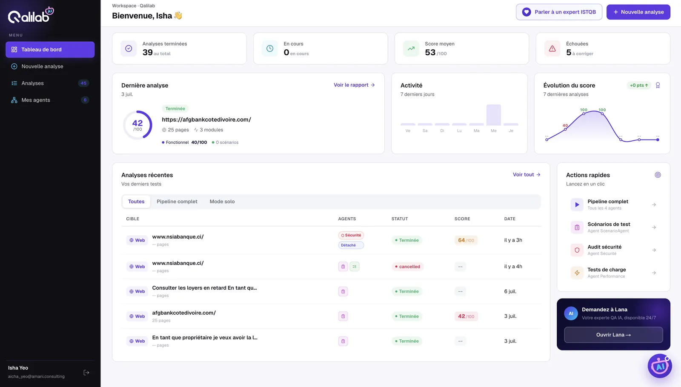
Task: Click the Pipeline complet play icon
Action: click(x=577, y=205)
